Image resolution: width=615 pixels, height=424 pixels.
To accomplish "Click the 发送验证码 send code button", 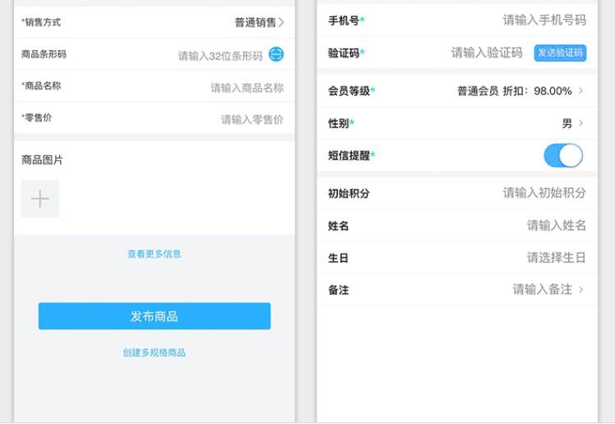I will (560, 53).
